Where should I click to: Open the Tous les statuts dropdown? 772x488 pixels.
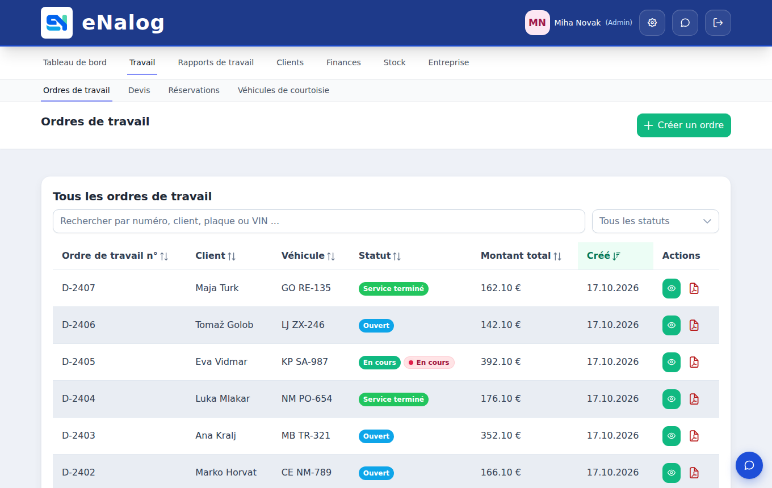click(656, 221)
